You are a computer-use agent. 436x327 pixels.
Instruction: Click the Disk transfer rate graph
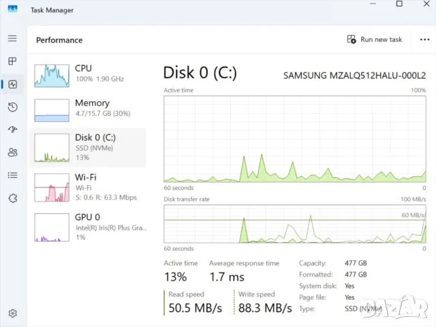coord(295,223)
